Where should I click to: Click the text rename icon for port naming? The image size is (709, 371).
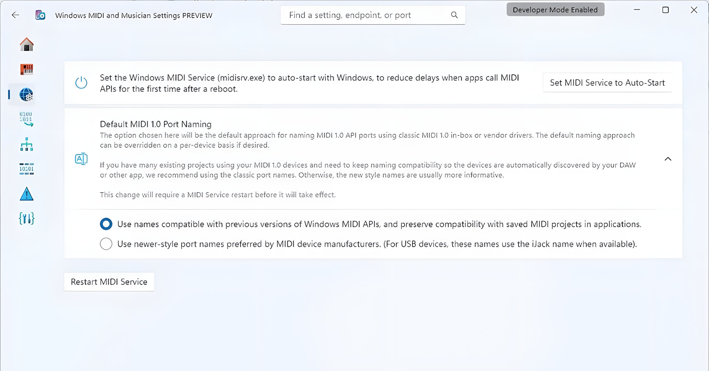(81, 159)
